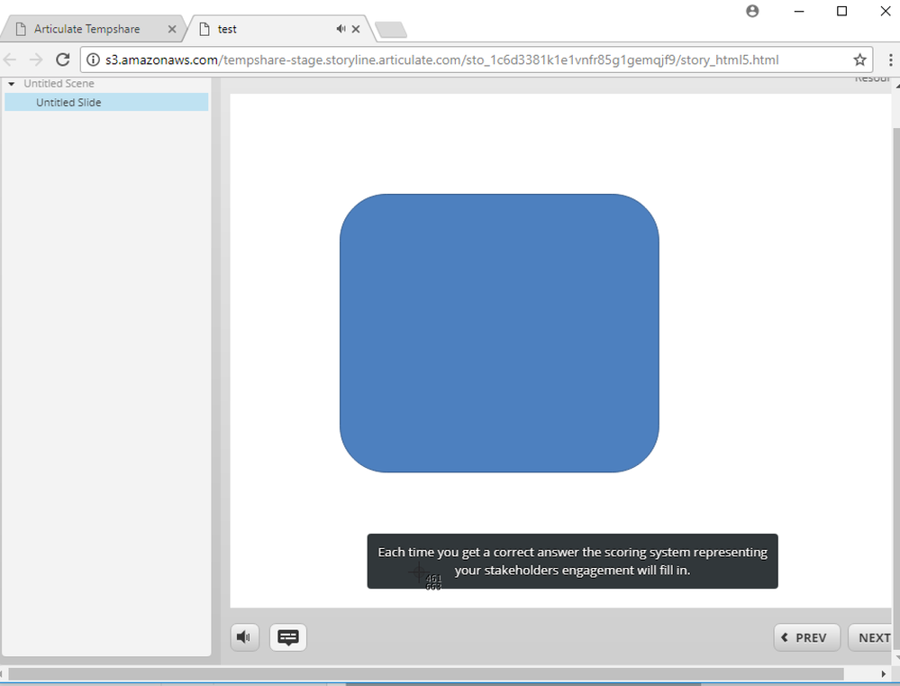Minimize the browser window
The image size is (900, 686).
(799, 11)
